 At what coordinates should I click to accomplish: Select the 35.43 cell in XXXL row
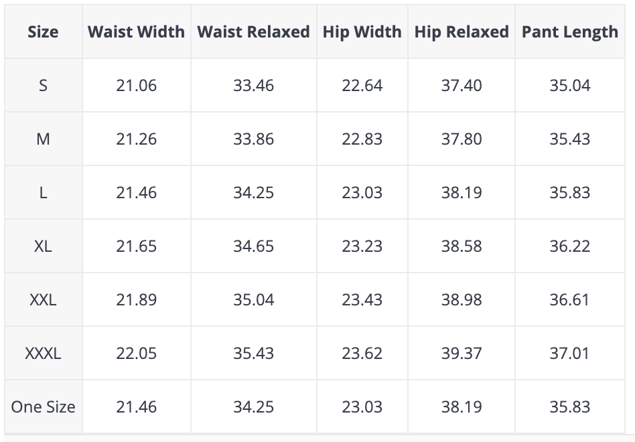pyautogui.click(x=253, y=353)
